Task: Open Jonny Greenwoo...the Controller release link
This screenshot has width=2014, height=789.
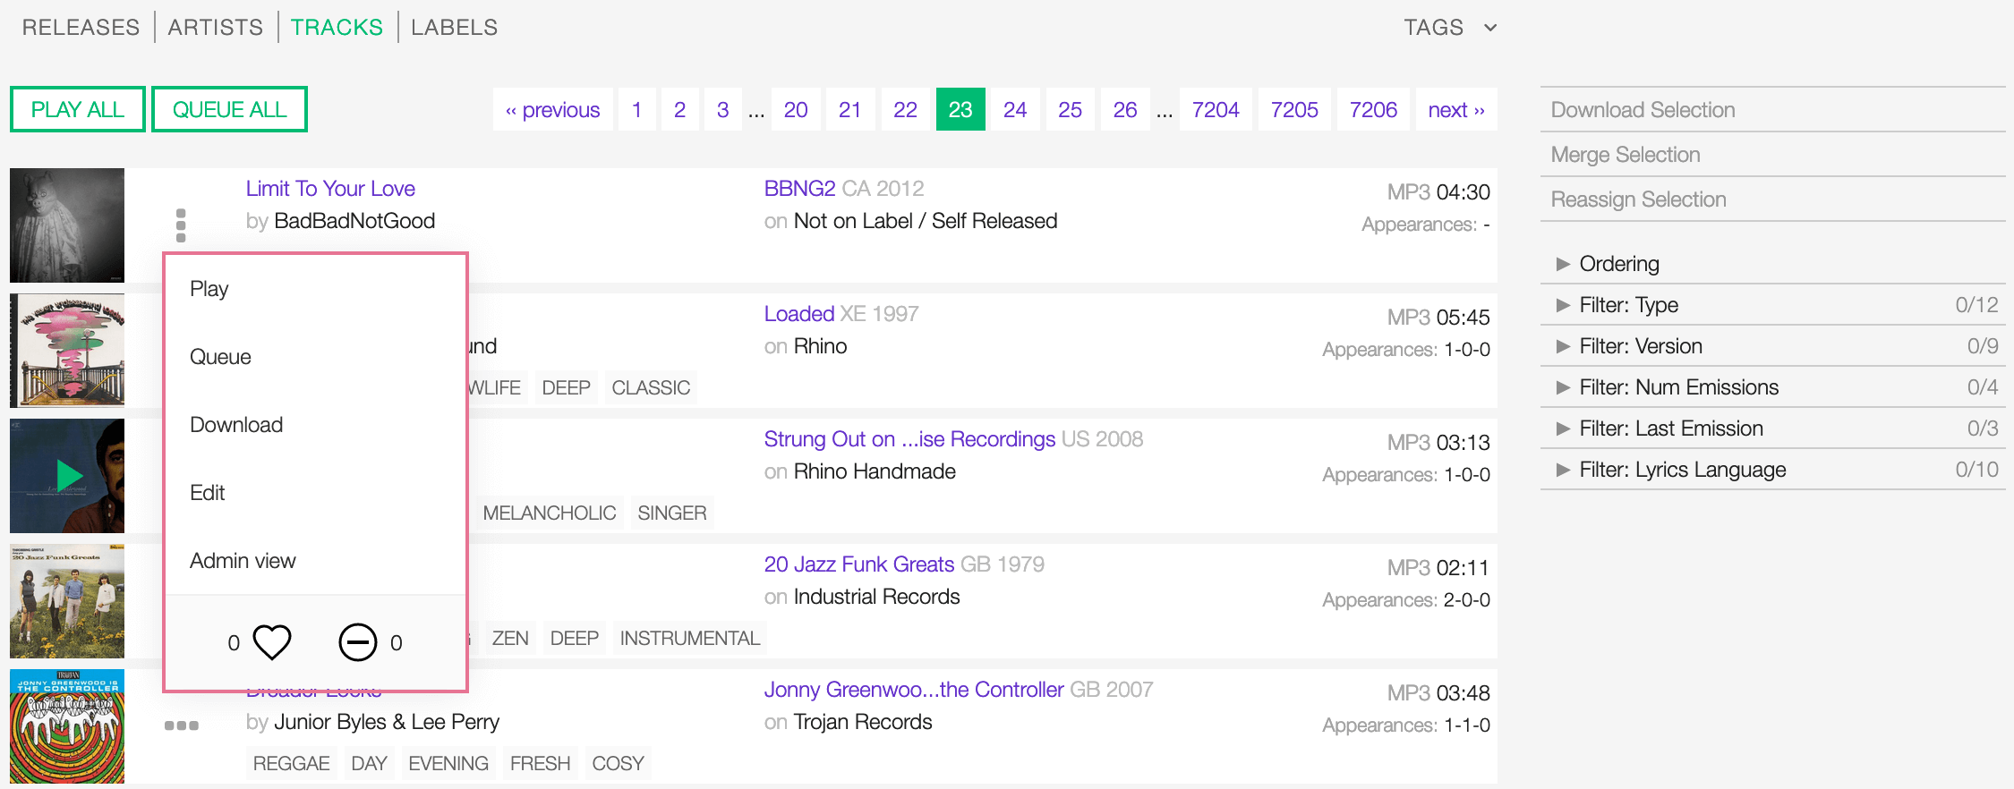Action: 914,690
